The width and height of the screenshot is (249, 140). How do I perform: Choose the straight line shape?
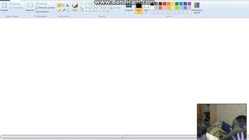[x=82, y=4]
